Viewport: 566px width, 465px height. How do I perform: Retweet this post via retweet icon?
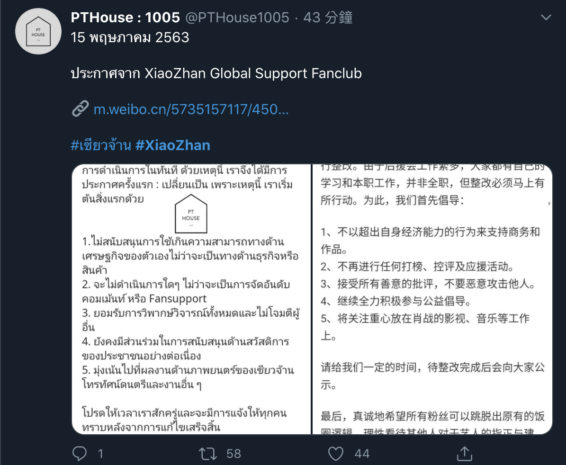pyautogui.click(x=208, y=454)
